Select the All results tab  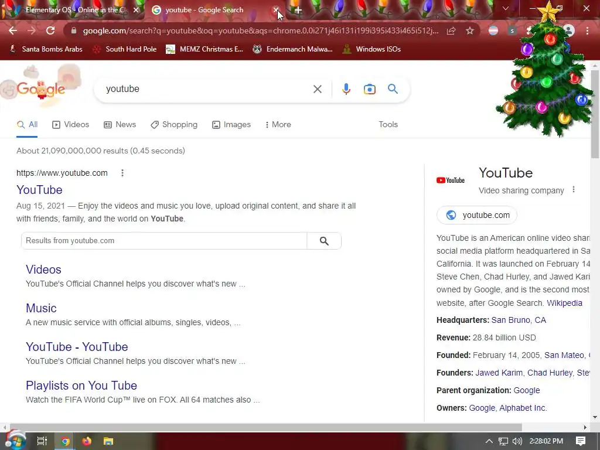[x=27, y=124]
